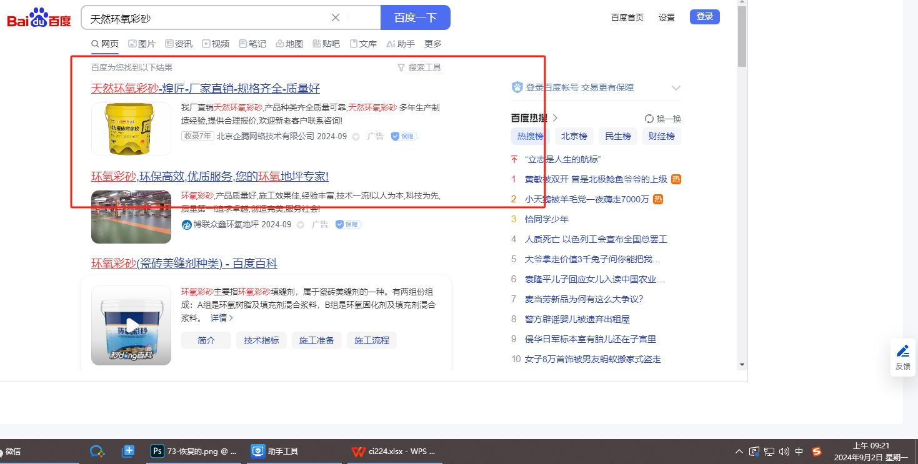This screenshot has height=464, width=918.
Task: Click the 百度一下 search button
Action: pyautogui.click(x=415, y=17)
